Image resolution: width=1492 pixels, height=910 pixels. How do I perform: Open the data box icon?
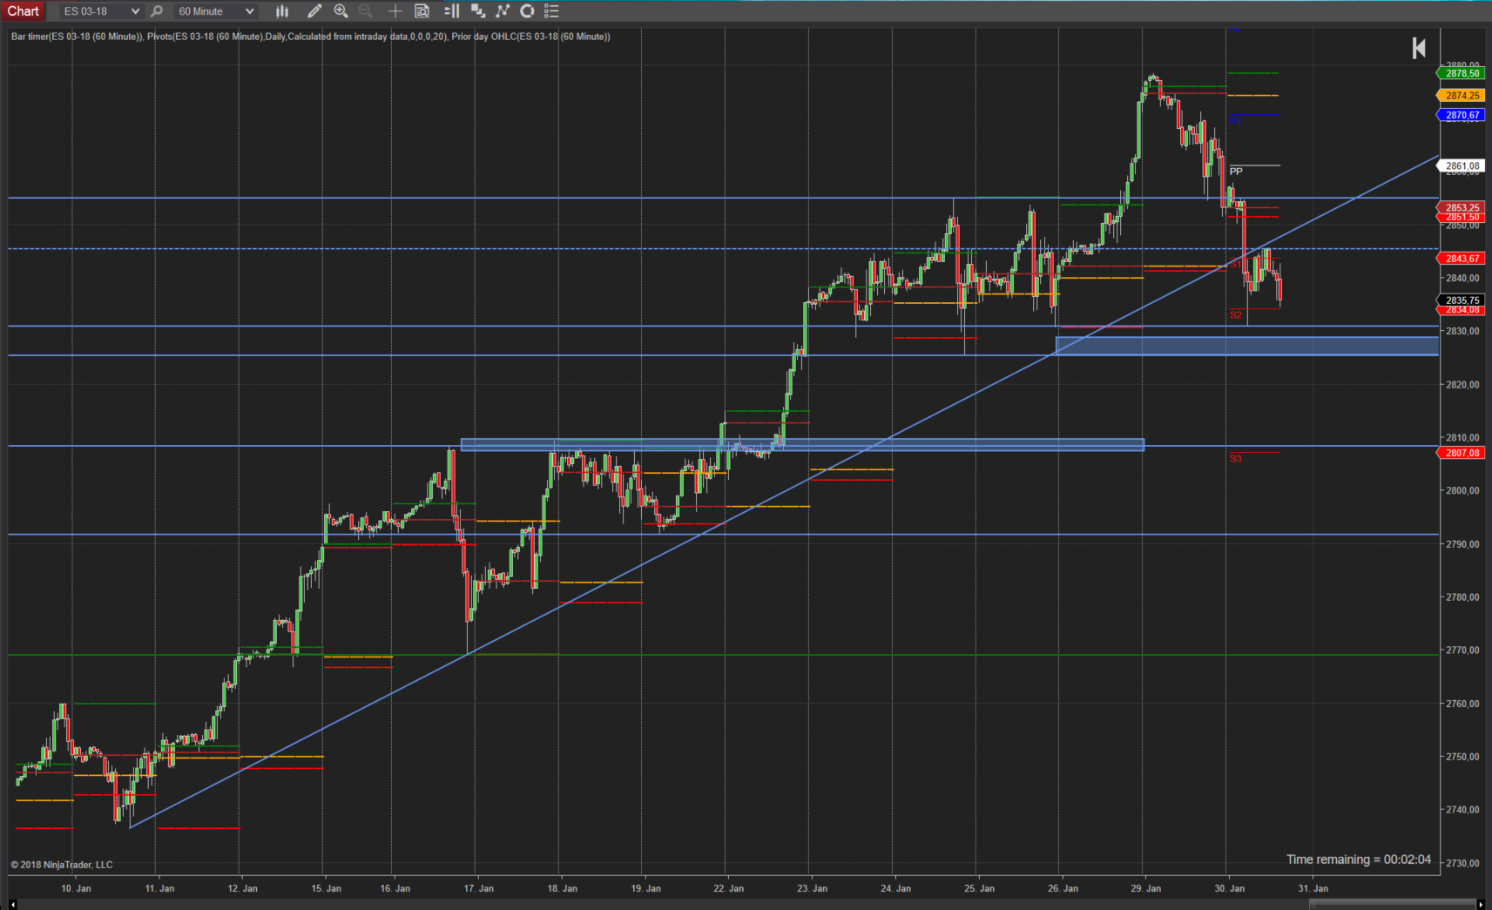(x=422, y=11)
